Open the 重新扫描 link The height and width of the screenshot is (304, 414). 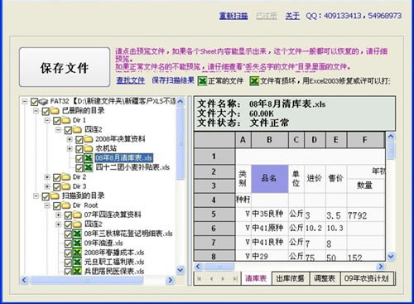pyautogui.click(x=233, y=16)
